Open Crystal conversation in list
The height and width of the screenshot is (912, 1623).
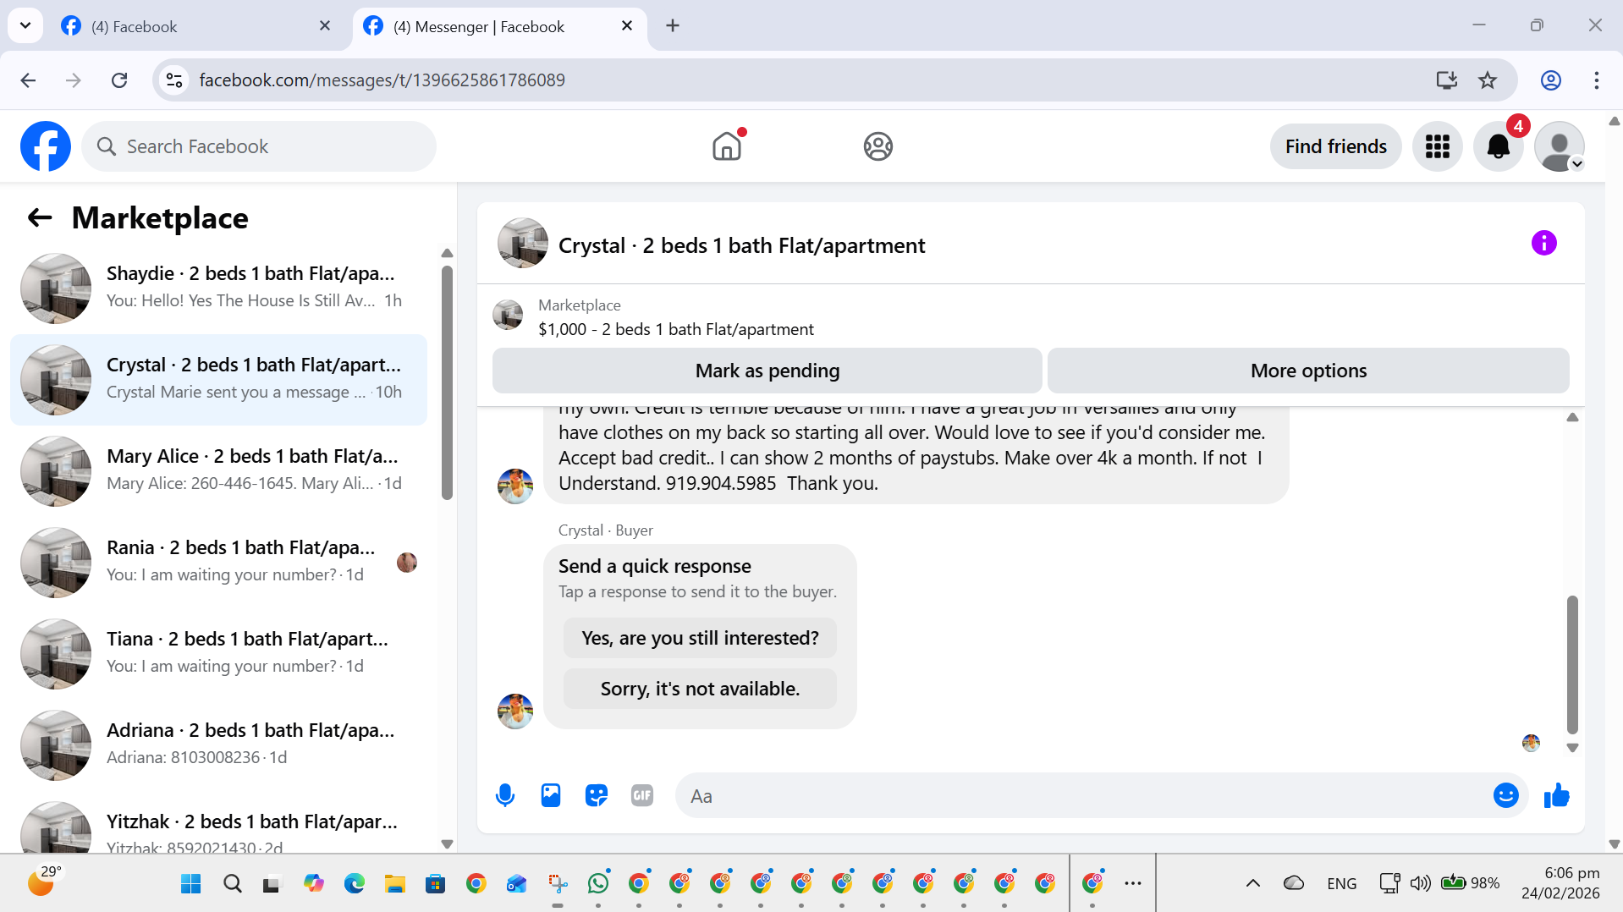[218, 379]
